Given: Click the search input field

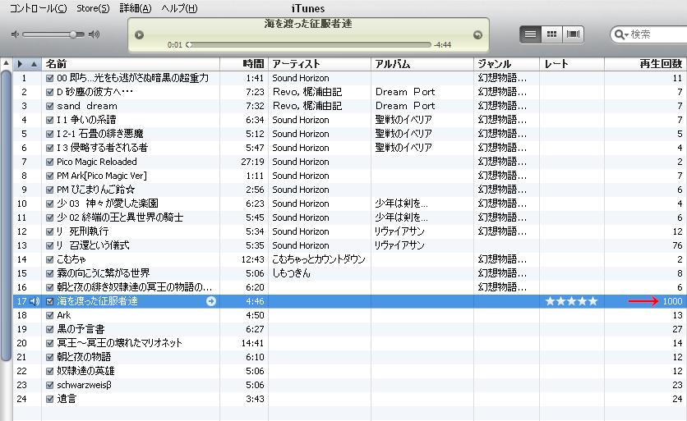Looking at the screenshot, I should pos(658,34).
